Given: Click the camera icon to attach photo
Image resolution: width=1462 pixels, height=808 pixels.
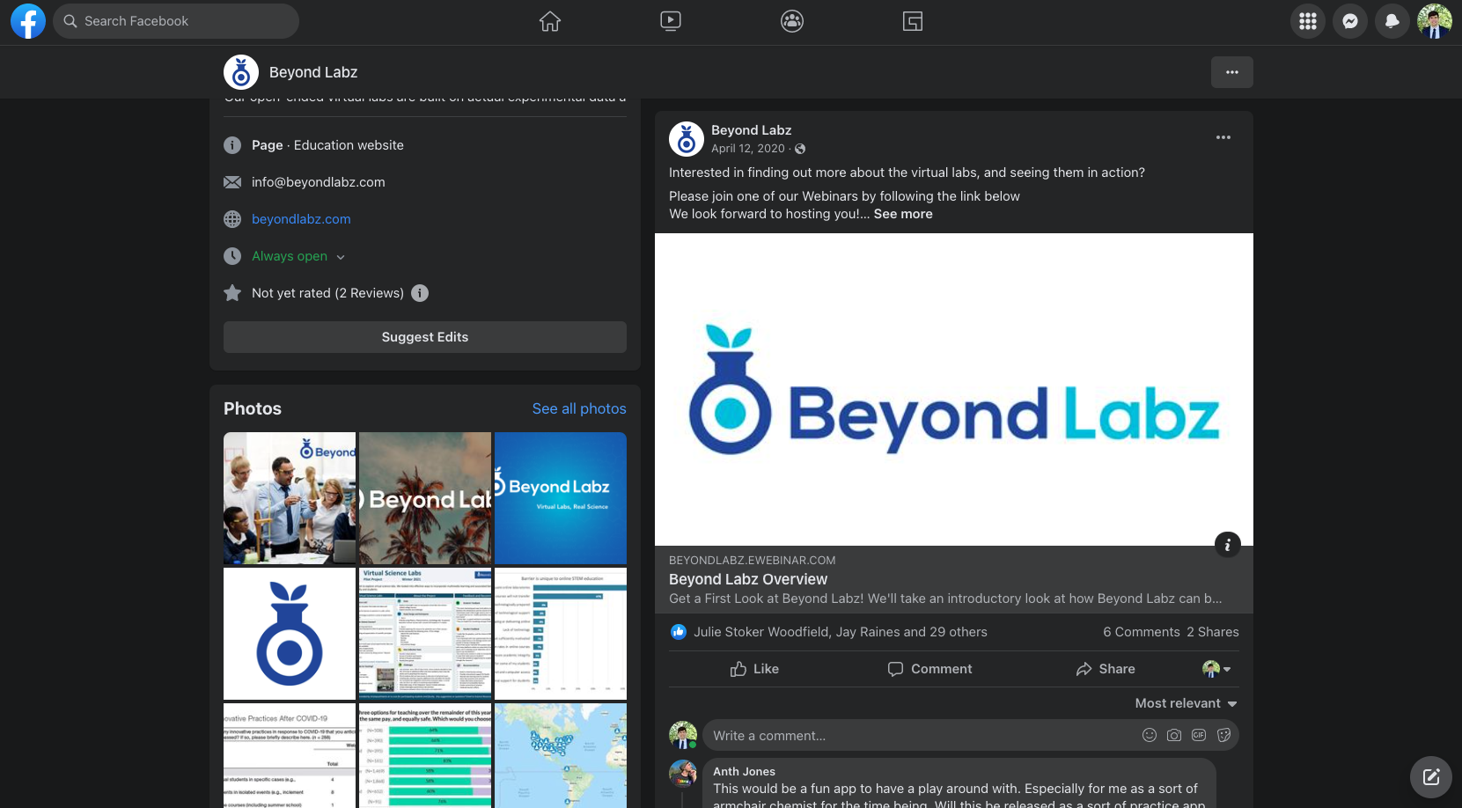Looking at the screenshot, I should coord(1173,735).
